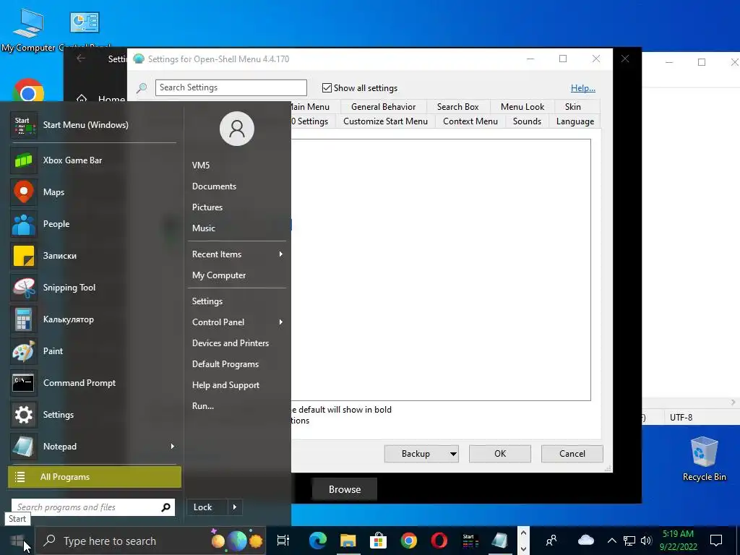Click Cancel in Open-Shell settings
Screen dimensions: 740x555
[572, 454]
